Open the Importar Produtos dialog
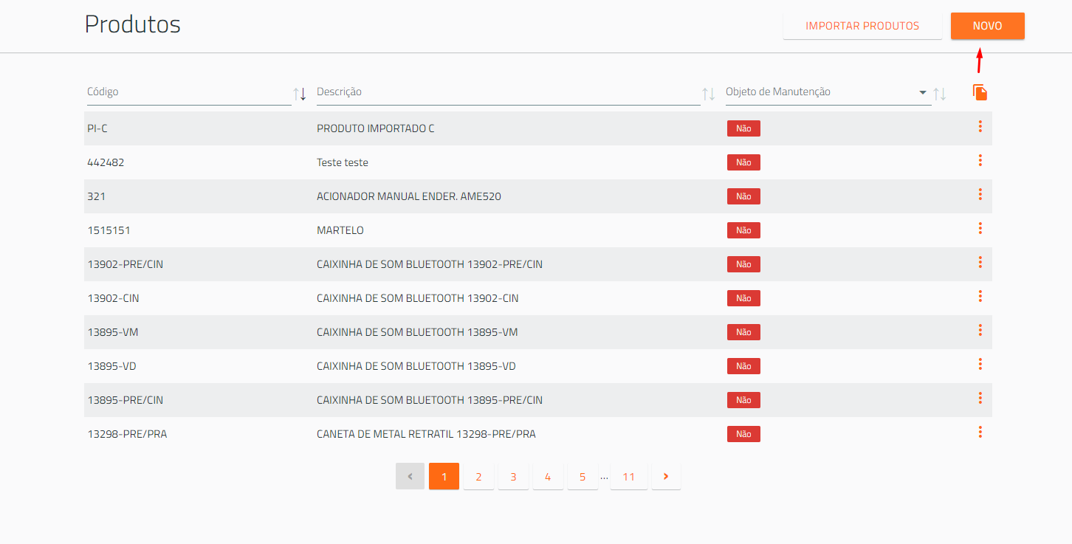 (862, 26)
